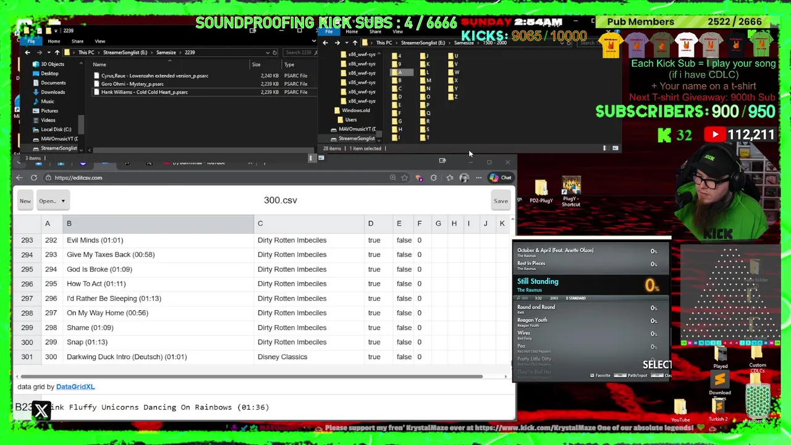Screen dimensions: 791x445
Task: Open View tab in 2239 Explorer window
Action: coord(99,41)
